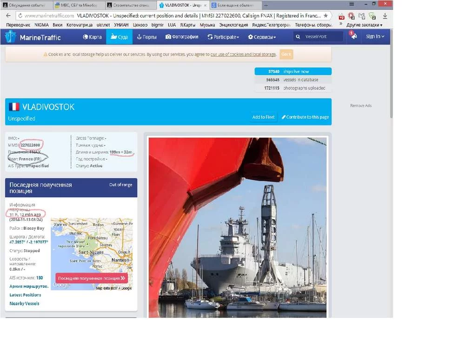Open the NIGMA bookmark
Screen dimensions: 465x349
41,25
